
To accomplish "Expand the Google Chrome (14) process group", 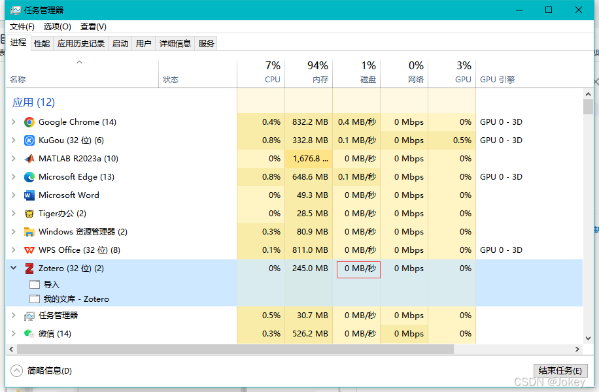I will [x=14, y=122].
